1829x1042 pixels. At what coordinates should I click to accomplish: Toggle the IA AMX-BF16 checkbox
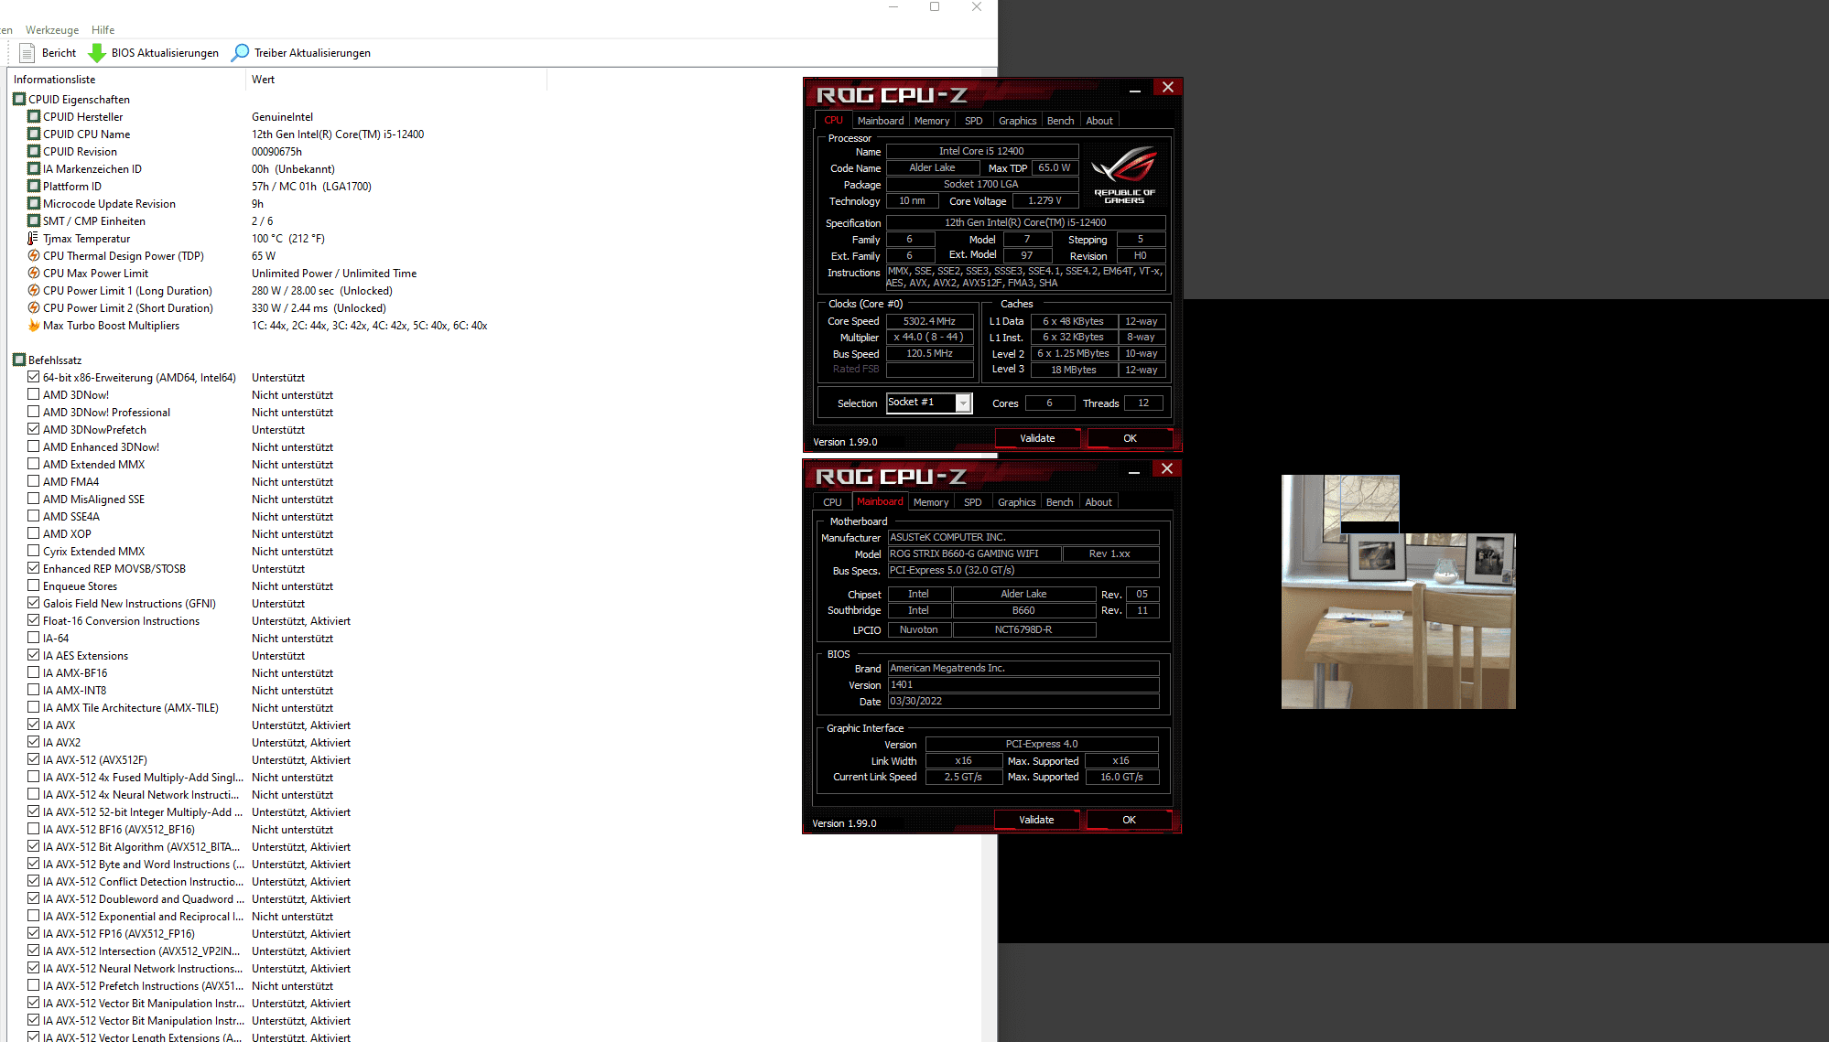(34, 672)
